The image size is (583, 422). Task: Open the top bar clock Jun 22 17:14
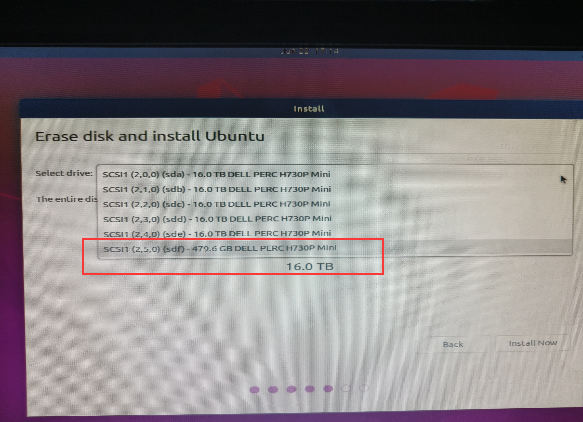click(310, 51)
